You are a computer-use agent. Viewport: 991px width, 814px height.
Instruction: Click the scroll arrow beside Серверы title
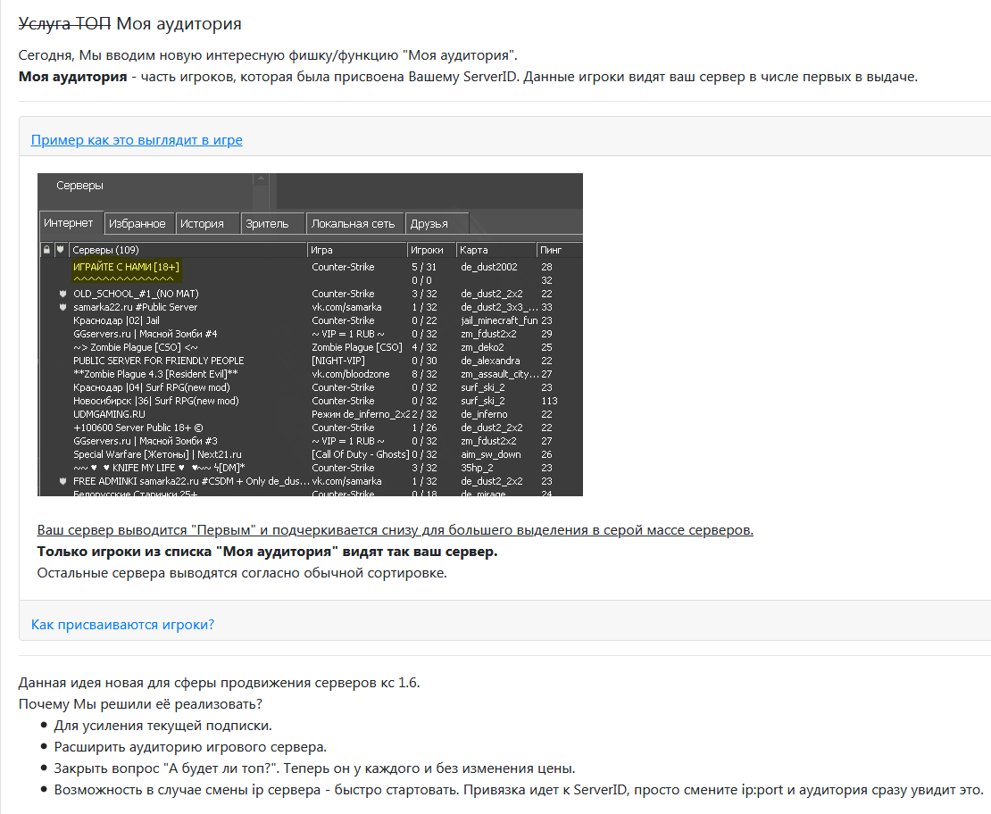[261, 179]
